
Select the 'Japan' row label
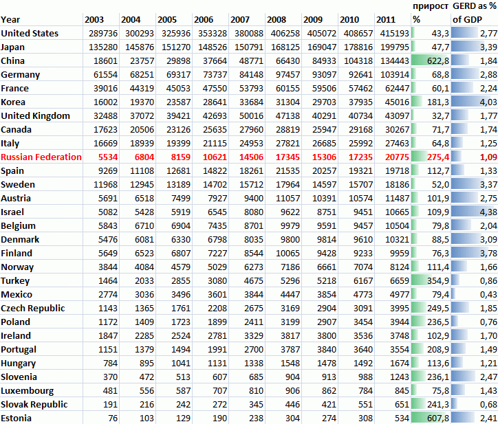(x=12, y=47)
